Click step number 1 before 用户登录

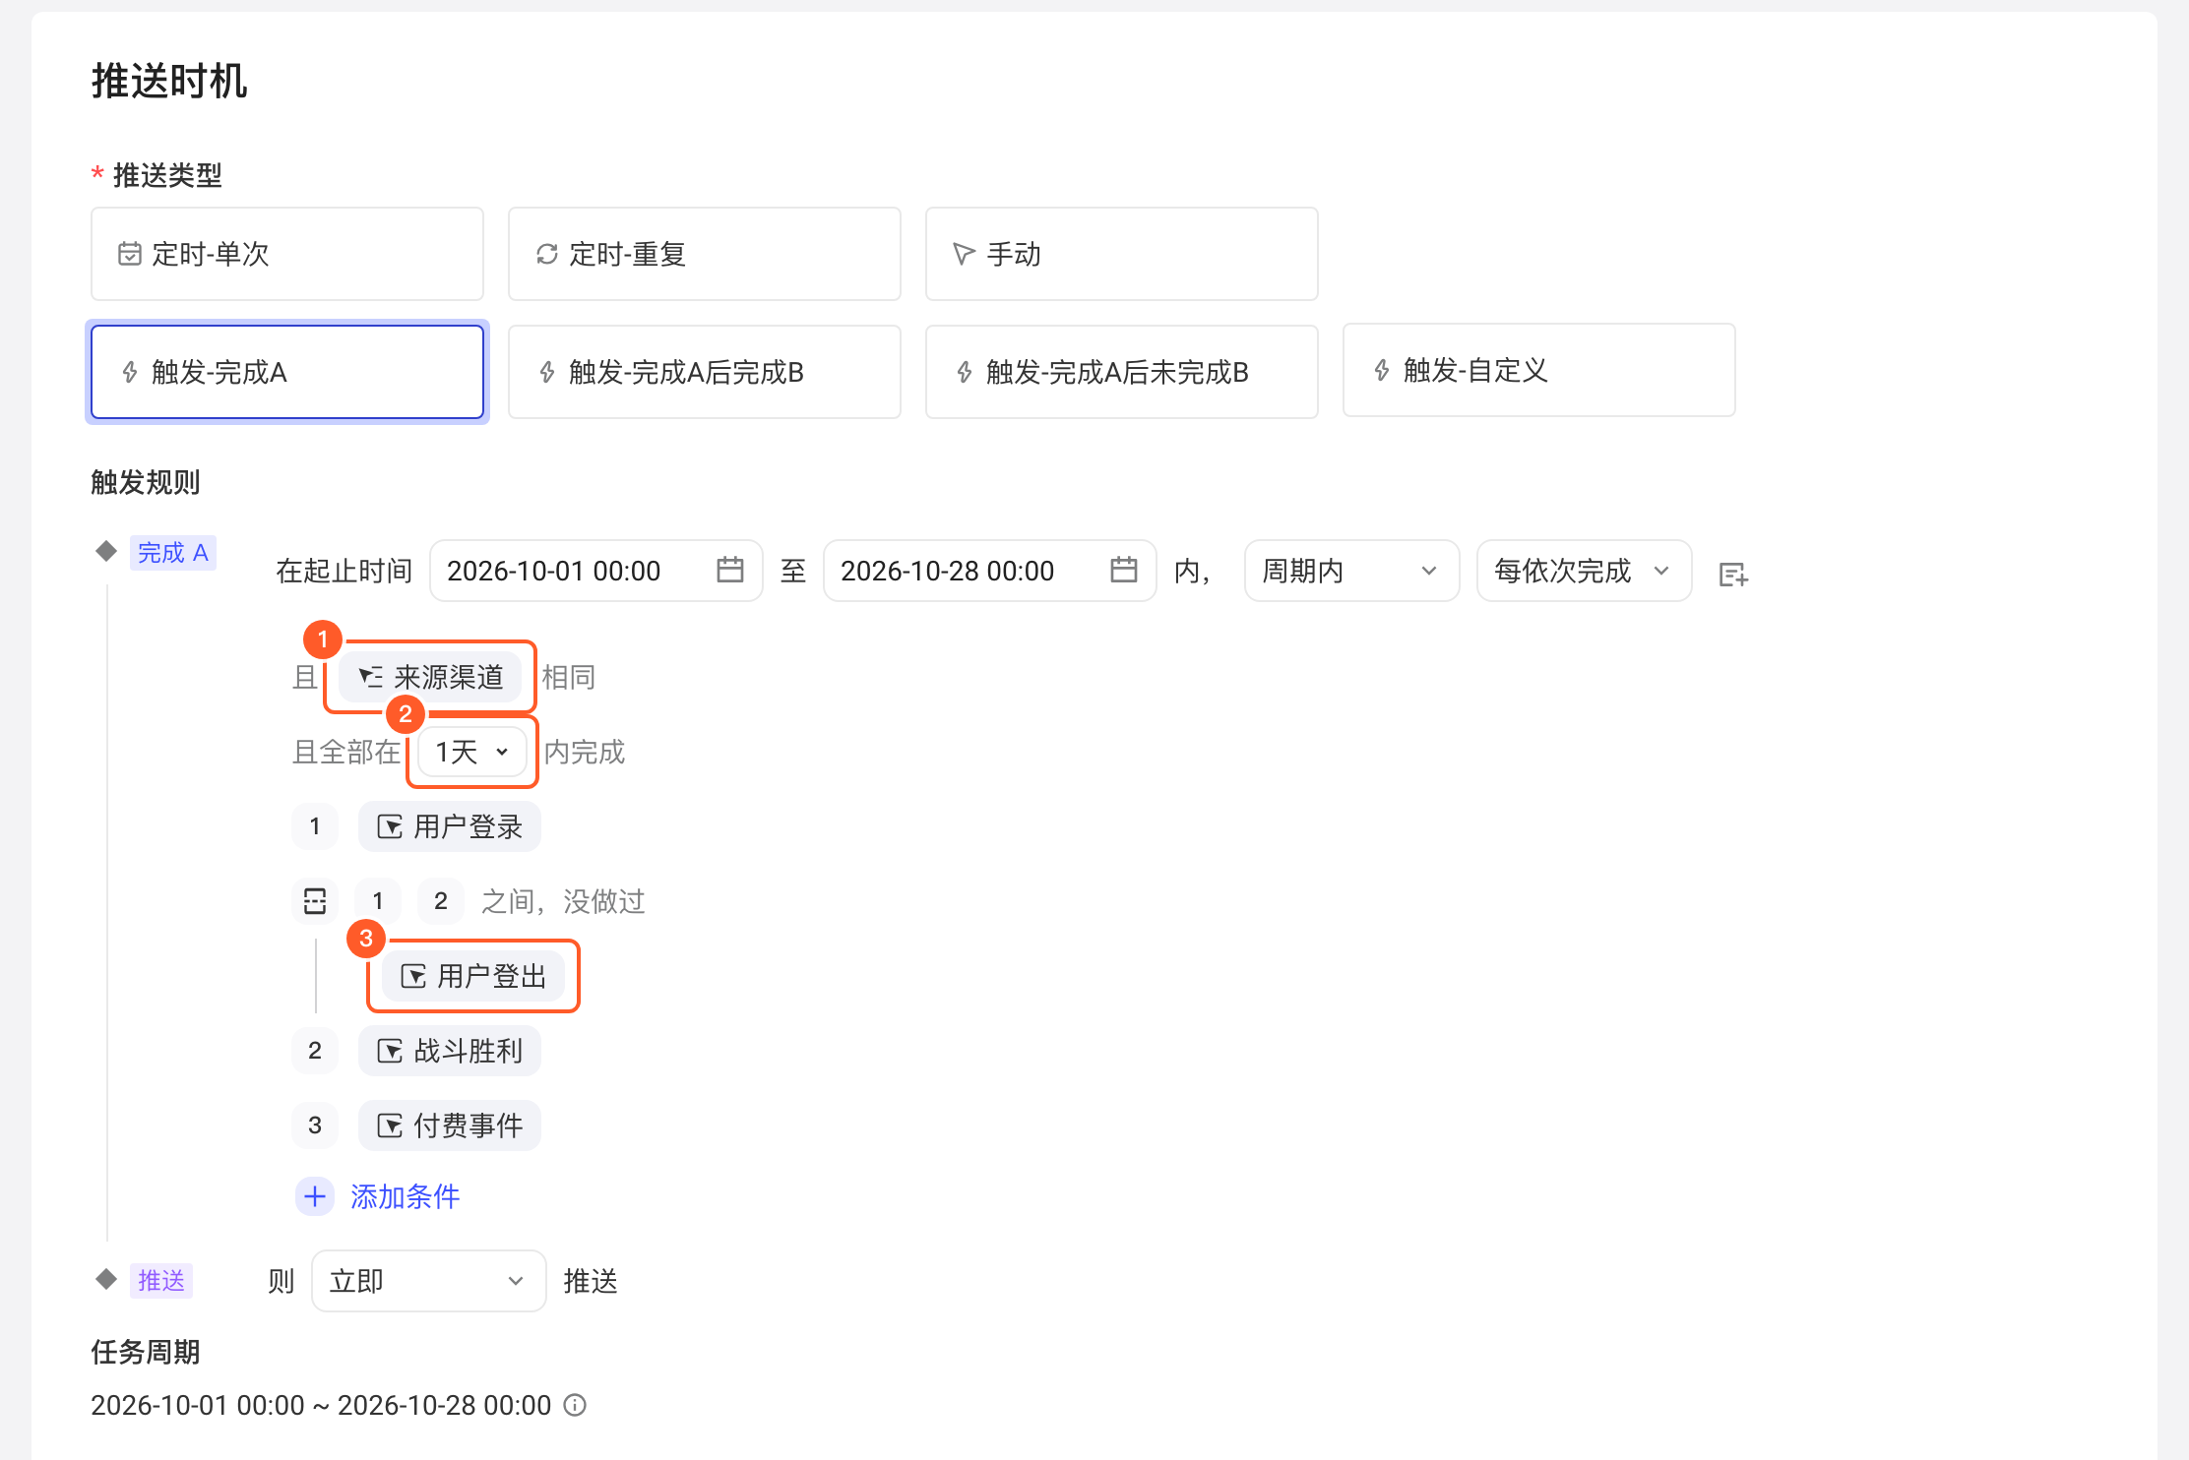point(315,826)
